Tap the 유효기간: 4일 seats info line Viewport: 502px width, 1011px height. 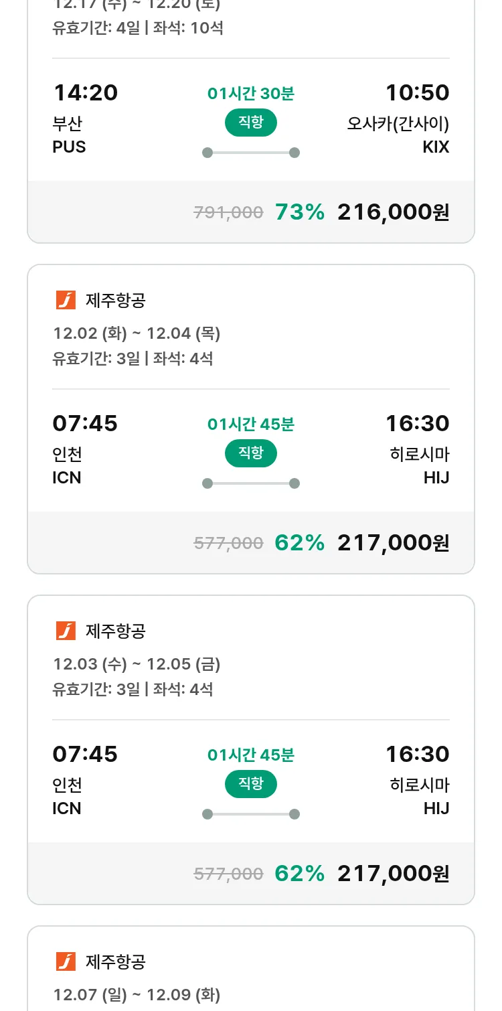[138, 29]
